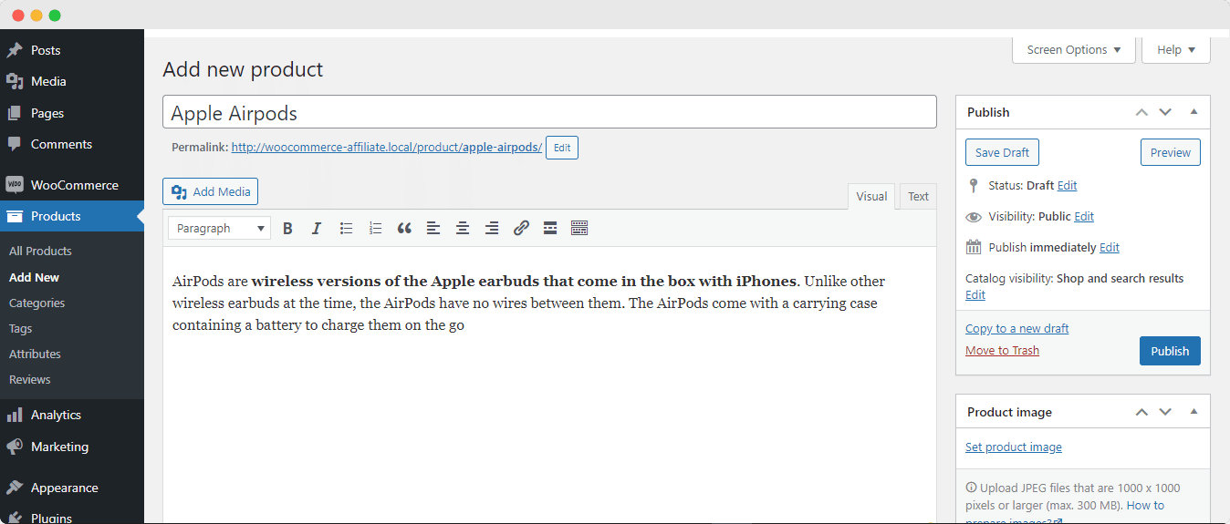
Task: Switch to the Text editor tab
Action: [x=918, y=197]
